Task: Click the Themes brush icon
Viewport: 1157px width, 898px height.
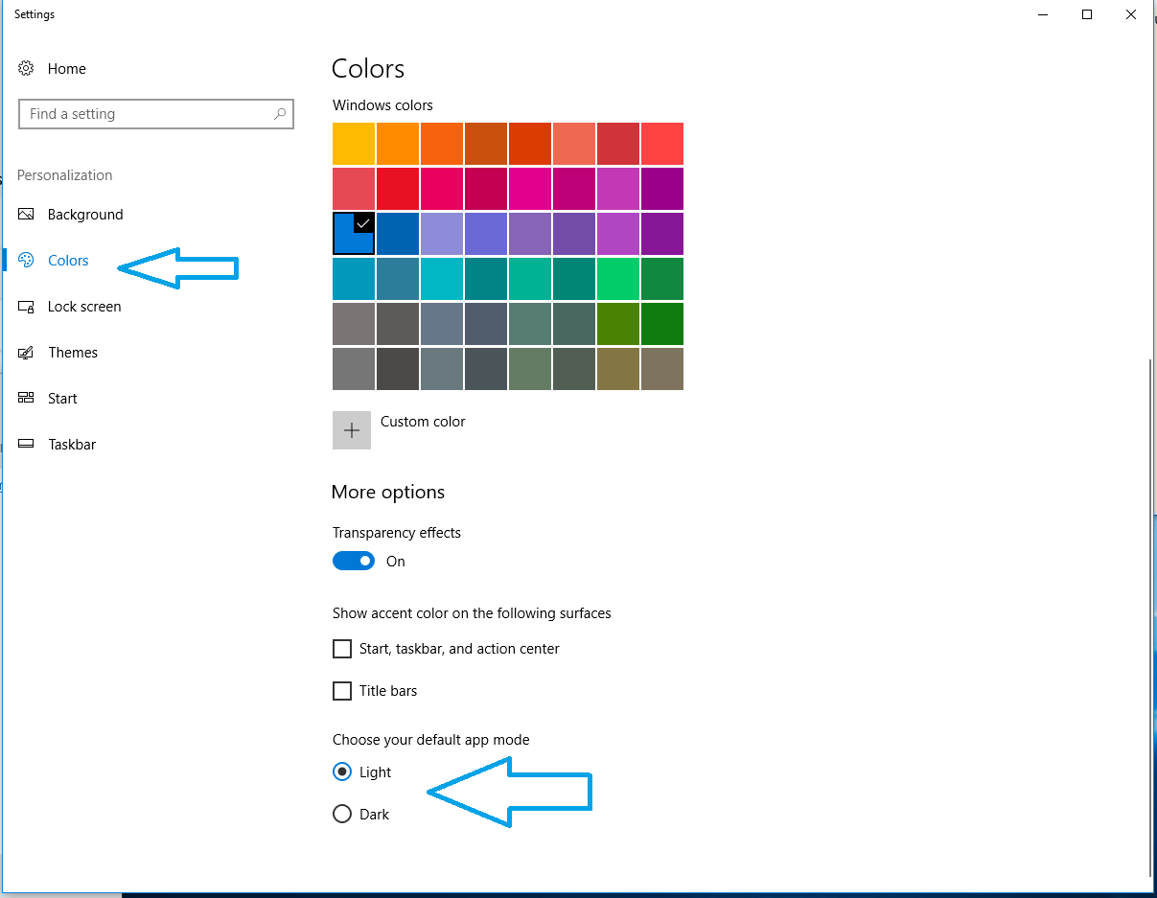Action: 26,353
